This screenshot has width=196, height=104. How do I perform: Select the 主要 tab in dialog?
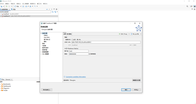coord(64,34)
